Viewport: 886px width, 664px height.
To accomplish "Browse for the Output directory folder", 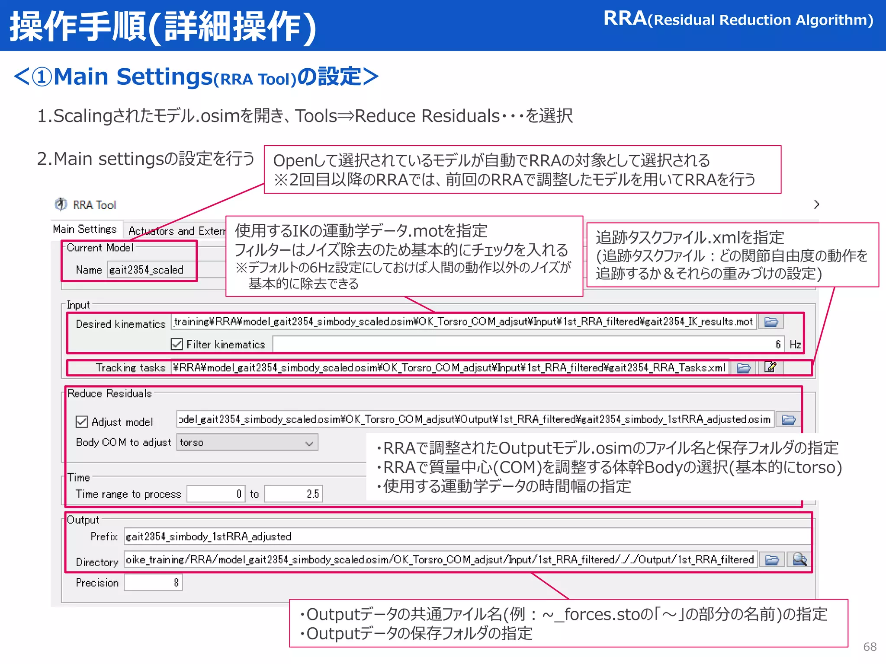I will 772,560.
